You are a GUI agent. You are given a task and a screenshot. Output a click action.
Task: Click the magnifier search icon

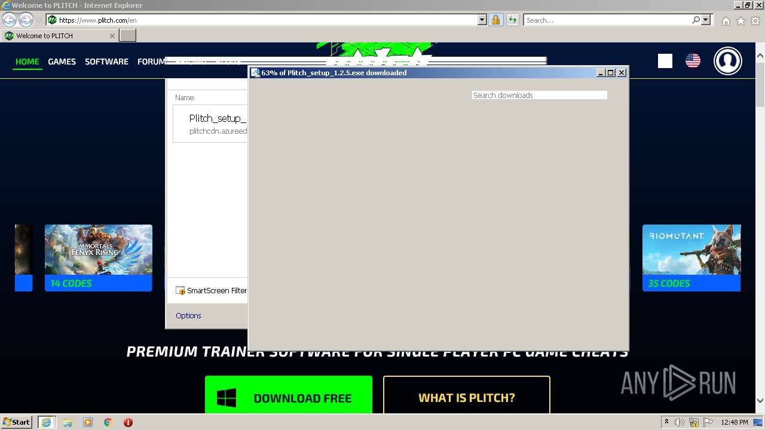click(x=696, y=20)
